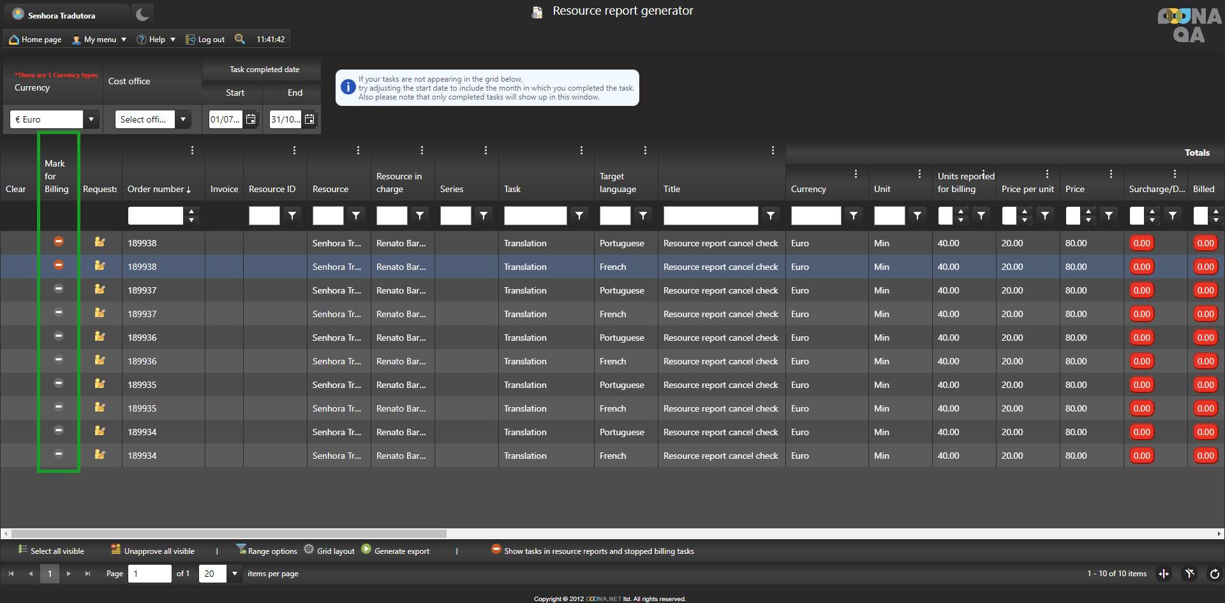The height and width of the screenshot is (603, 1225).
Task: Open the Help menu
Action: (156, 40)
